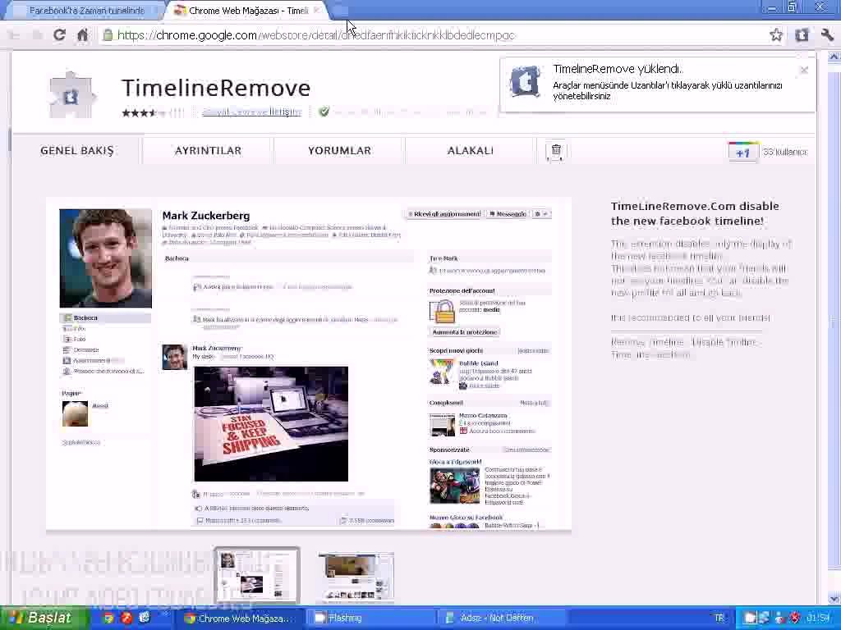Open the ALAKALI tab
The width and height of the screenshot is (841, 630).
tap(471, 151)
